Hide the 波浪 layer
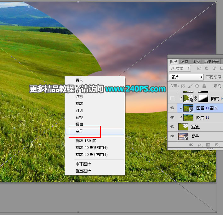Screen dimensions: 223x215 (172, 127)
